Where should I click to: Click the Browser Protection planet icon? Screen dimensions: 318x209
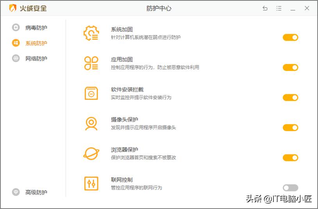click(91, 153)
